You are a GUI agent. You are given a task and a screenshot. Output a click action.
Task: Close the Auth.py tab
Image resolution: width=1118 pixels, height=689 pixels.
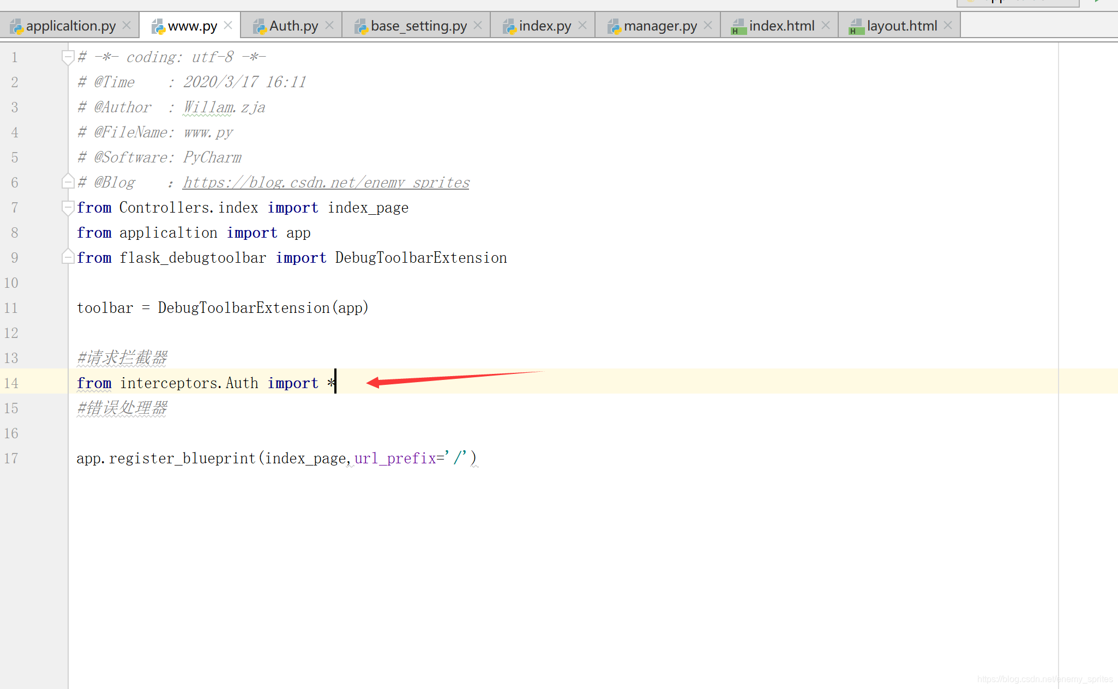click(x=329, y=26)
